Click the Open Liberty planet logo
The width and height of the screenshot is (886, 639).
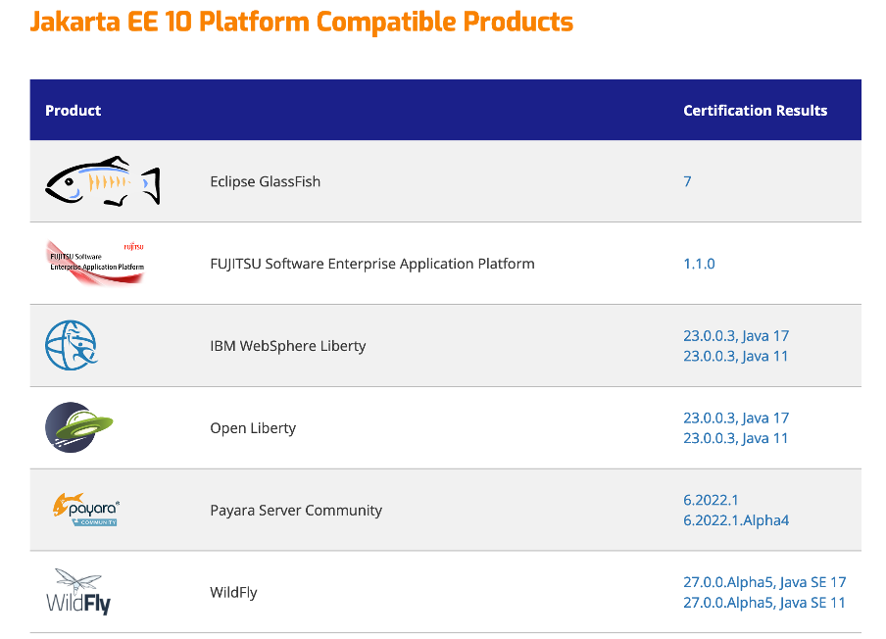point(79,427)
